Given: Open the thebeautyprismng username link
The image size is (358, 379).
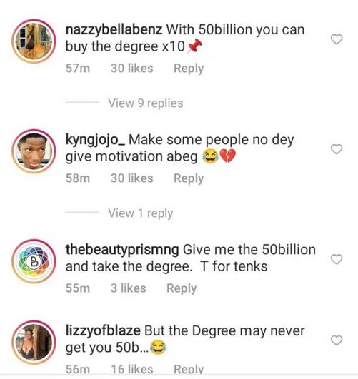Looking at the screenshot, I should click(122, 250).
